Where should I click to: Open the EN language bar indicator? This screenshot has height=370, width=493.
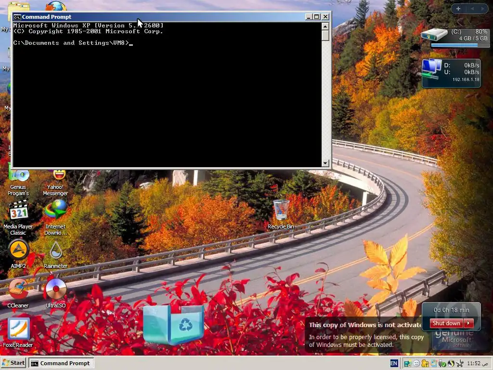[x=394, y=363]
